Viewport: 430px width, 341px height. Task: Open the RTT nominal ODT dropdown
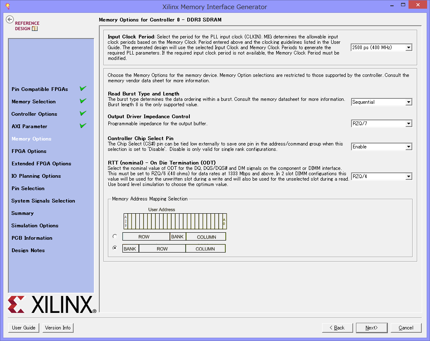click(381, 176)
